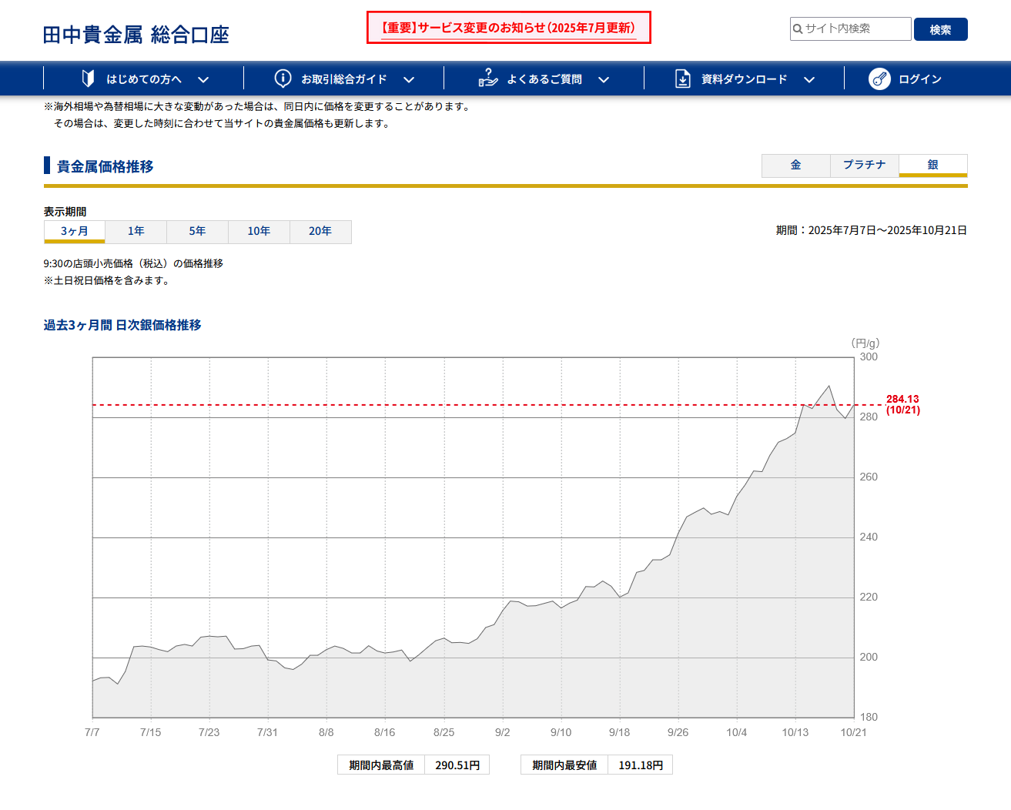Click the 田中貴金属 総合口座 site logo

click(136, 35)
